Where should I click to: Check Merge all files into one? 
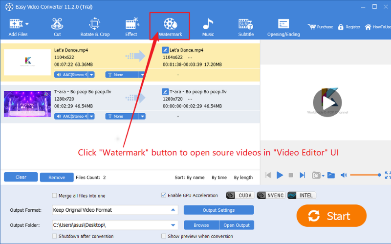pos(54,196)
